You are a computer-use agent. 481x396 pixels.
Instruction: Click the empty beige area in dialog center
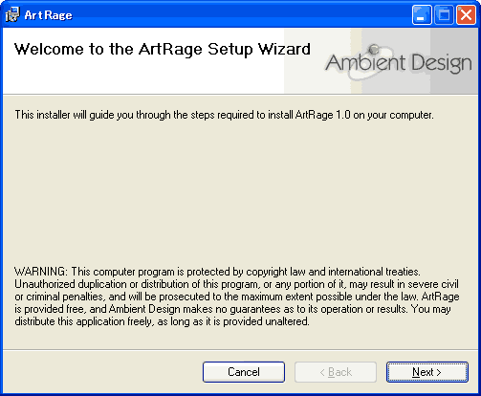point(240,191)
